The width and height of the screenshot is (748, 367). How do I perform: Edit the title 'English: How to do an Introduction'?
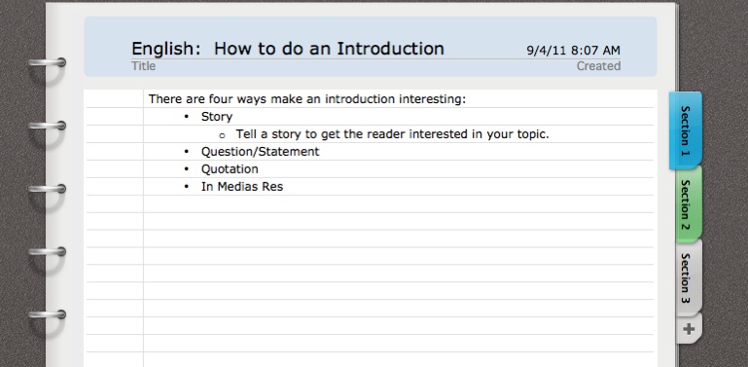tap(288, 49)
